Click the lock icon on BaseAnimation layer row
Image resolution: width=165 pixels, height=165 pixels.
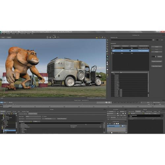[x=121, y=126]
